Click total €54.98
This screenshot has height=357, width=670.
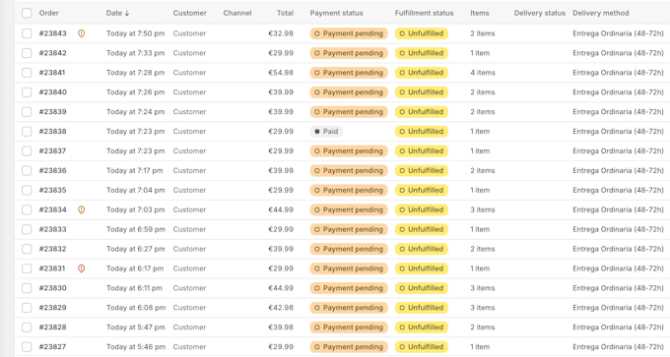coord(281,73)
